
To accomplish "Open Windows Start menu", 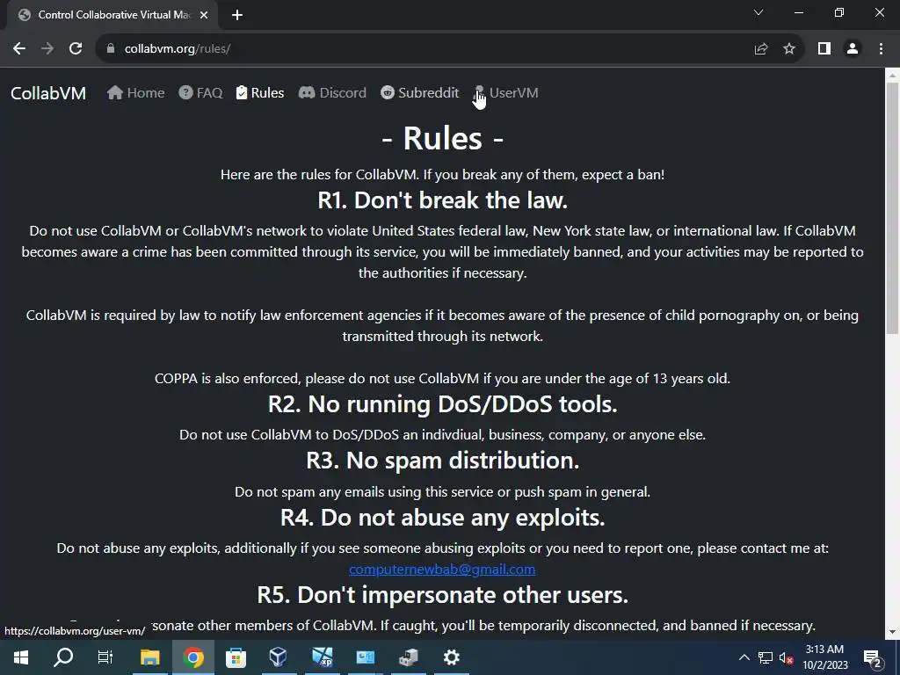I will [21, 657].
